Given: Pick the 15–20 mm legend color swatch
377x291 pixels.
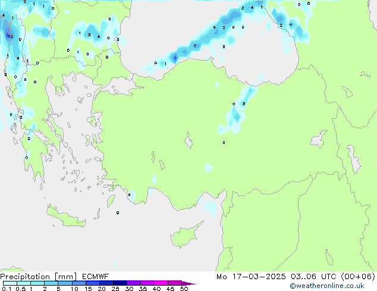Looking at the screenshot, I should (92, 283).
